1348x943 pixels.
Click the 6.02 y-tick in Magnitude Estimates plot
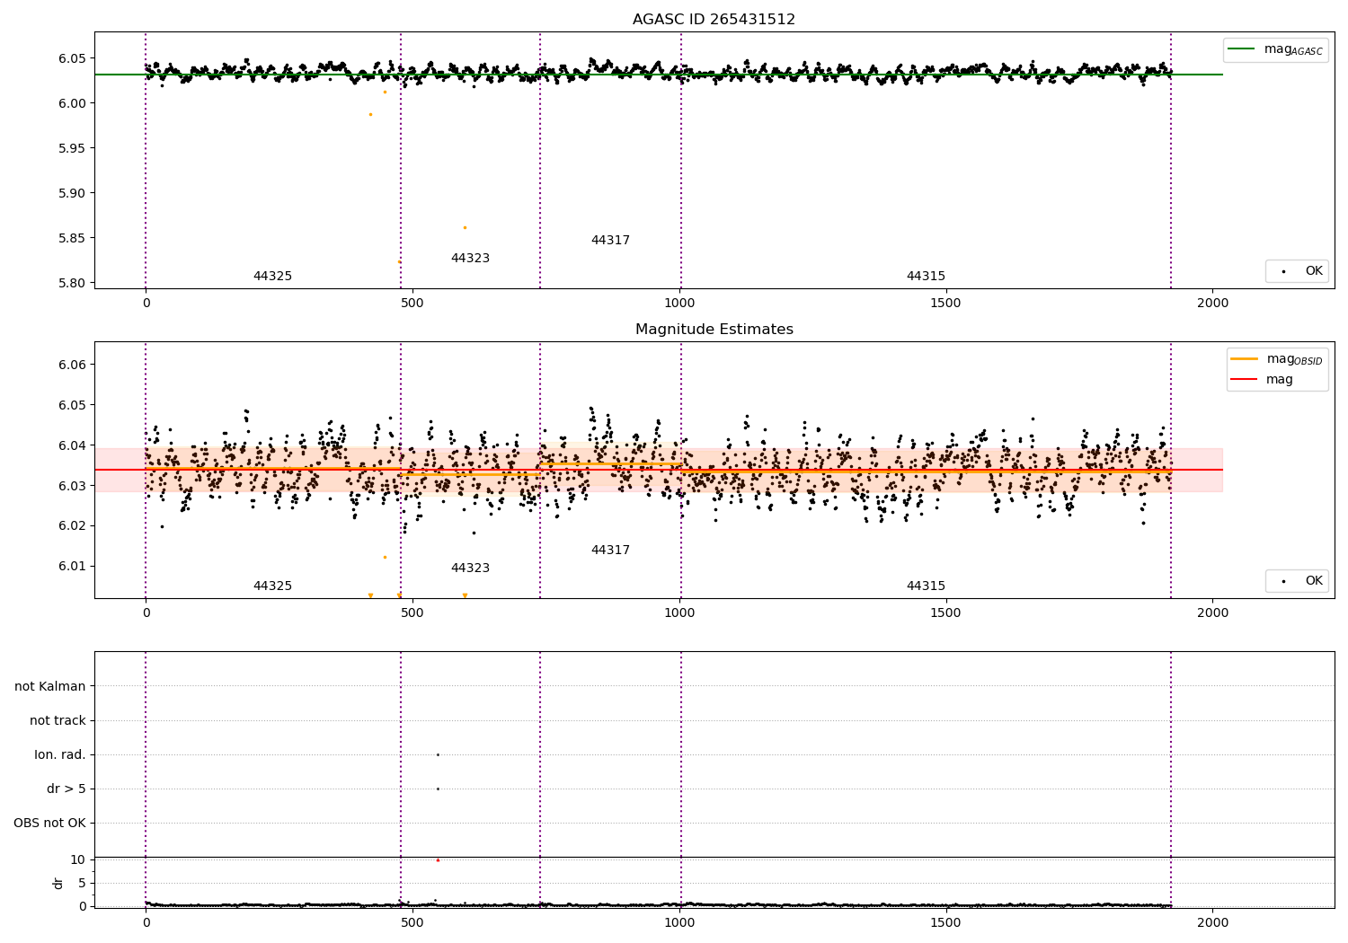click(x=72, y=526)
